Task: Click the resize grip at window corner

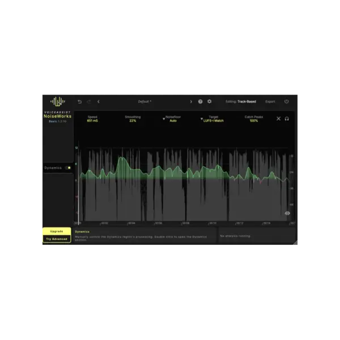Action: tap(295, 243)
